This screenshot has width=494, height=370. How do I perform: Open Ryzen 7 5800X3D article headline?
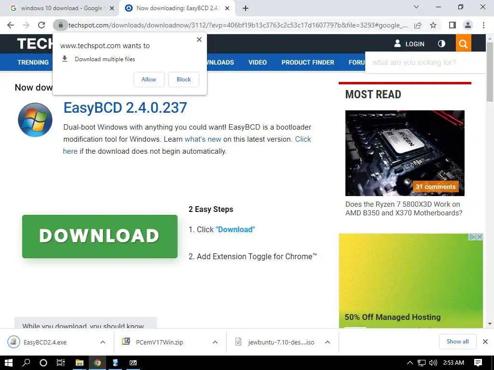404,209
